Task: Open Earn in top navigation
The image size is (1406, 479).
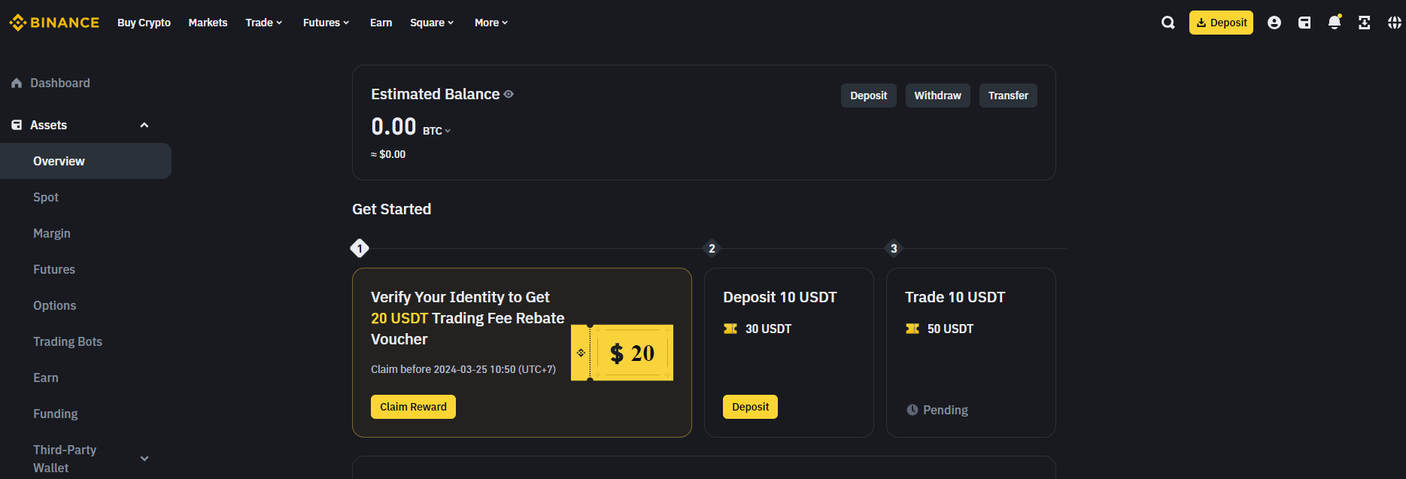Action: click(381, 23)
